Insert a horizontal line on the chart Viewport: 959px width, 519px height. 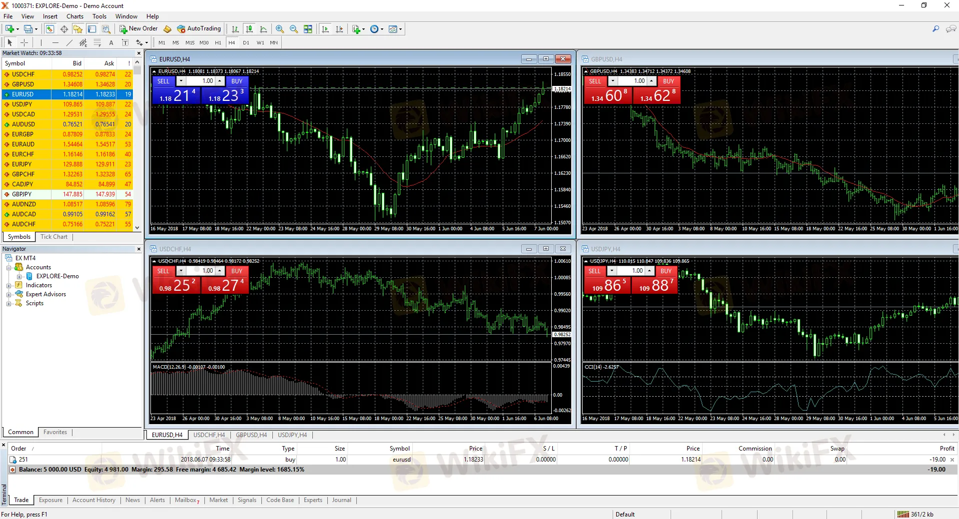[x=55, y=42]
